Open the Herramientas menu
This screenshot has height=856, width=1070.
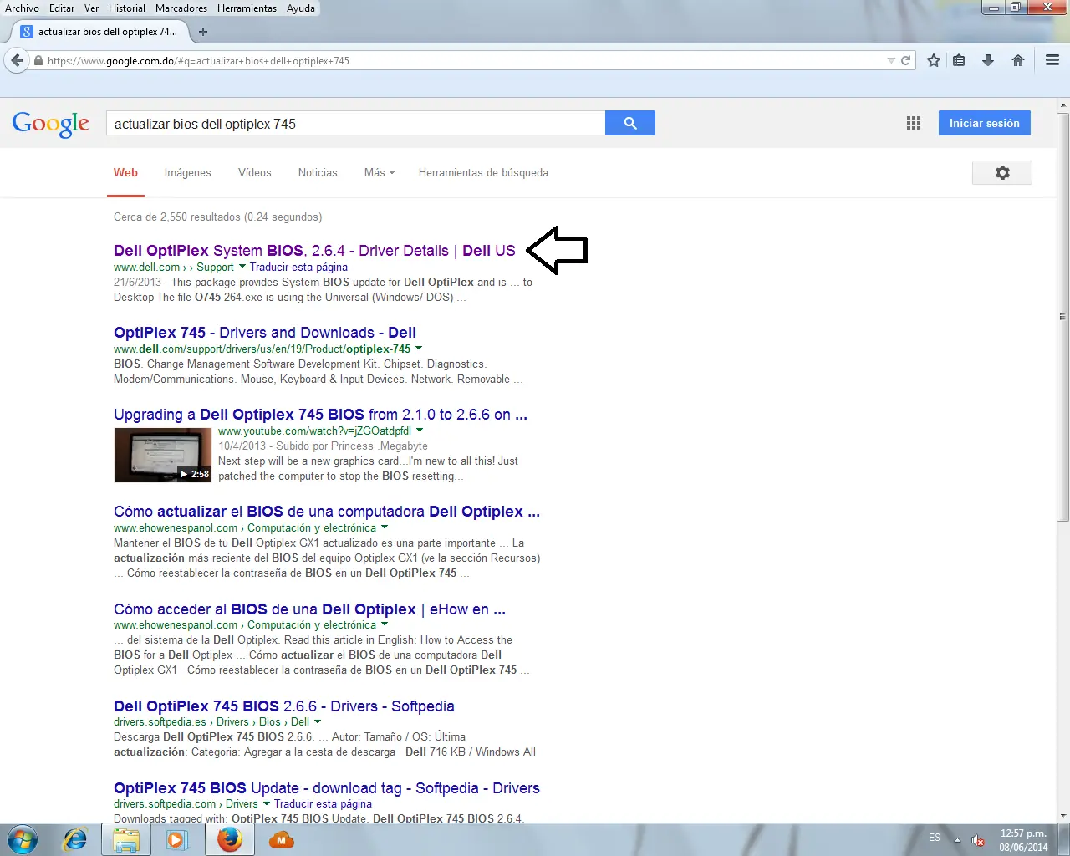(x=247, y=8)
